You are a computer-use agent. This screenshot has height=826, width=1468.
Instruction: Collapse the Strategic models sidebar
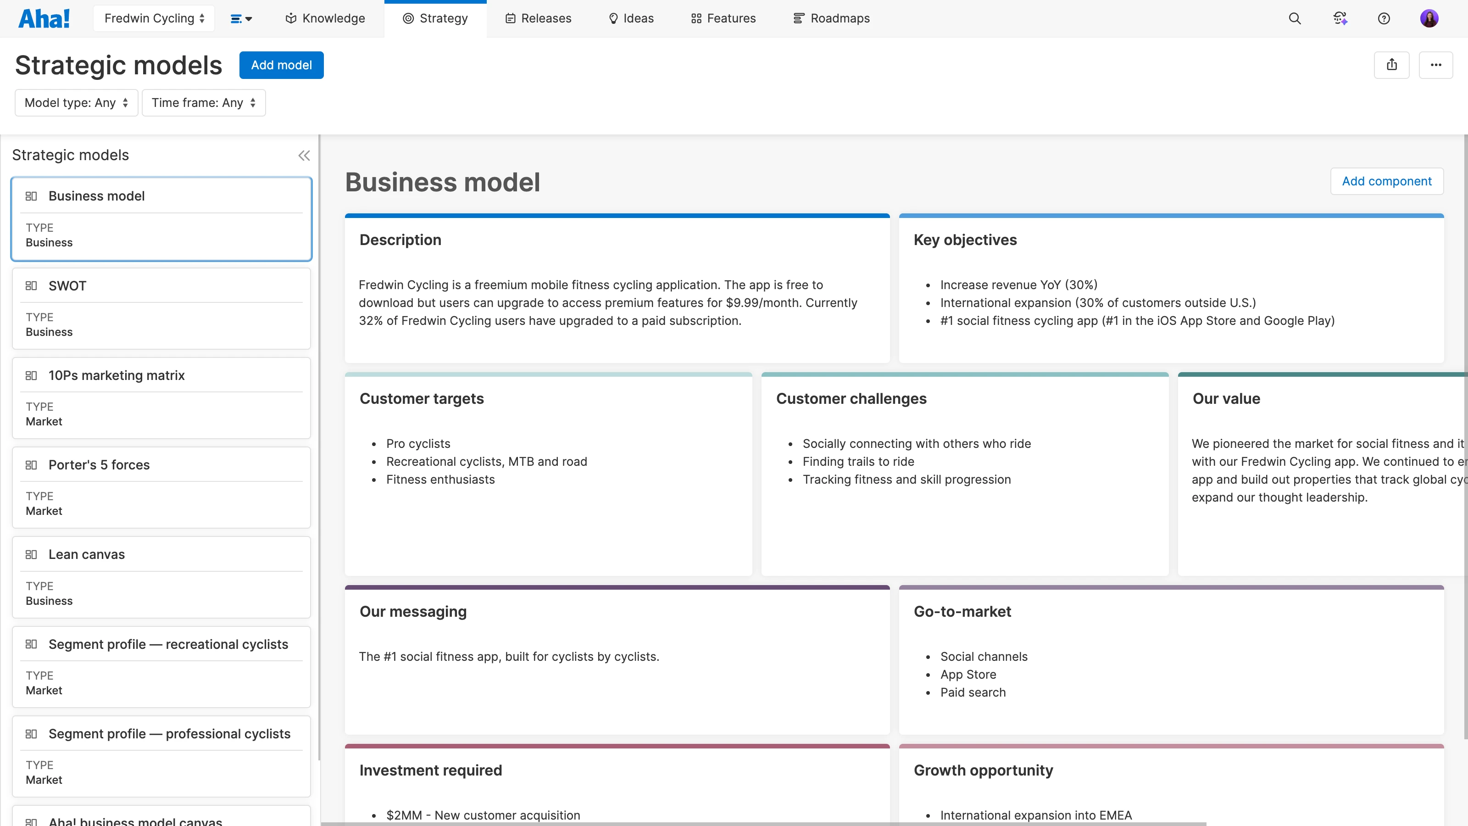[x=304, y=156]
